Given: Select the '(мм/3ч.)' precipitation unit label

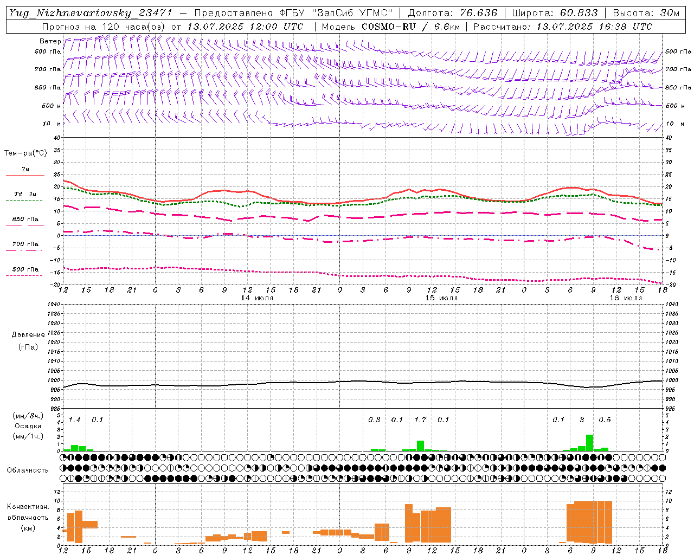Looking at the screenshot, I should coord(28,416).
